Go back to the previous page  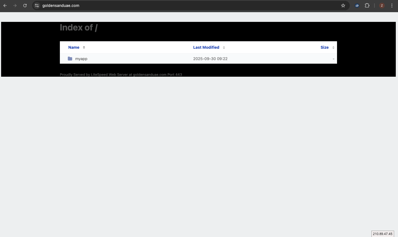(x=5, y=6)
